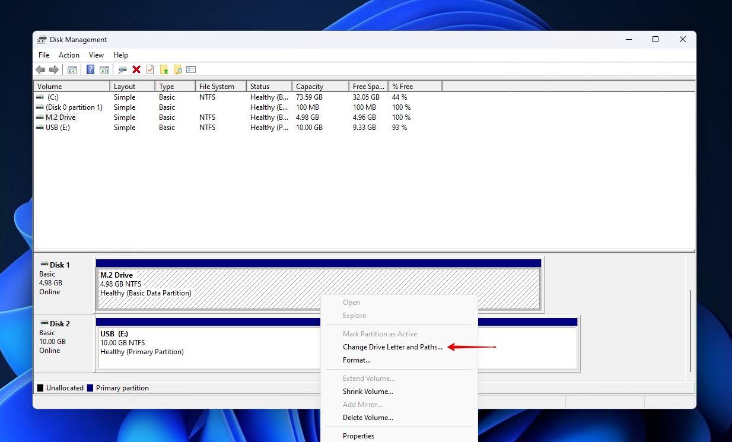Click the Back arrow toolbar icon
The width and height of the screenshot is (732, 442).
point(40,69)
